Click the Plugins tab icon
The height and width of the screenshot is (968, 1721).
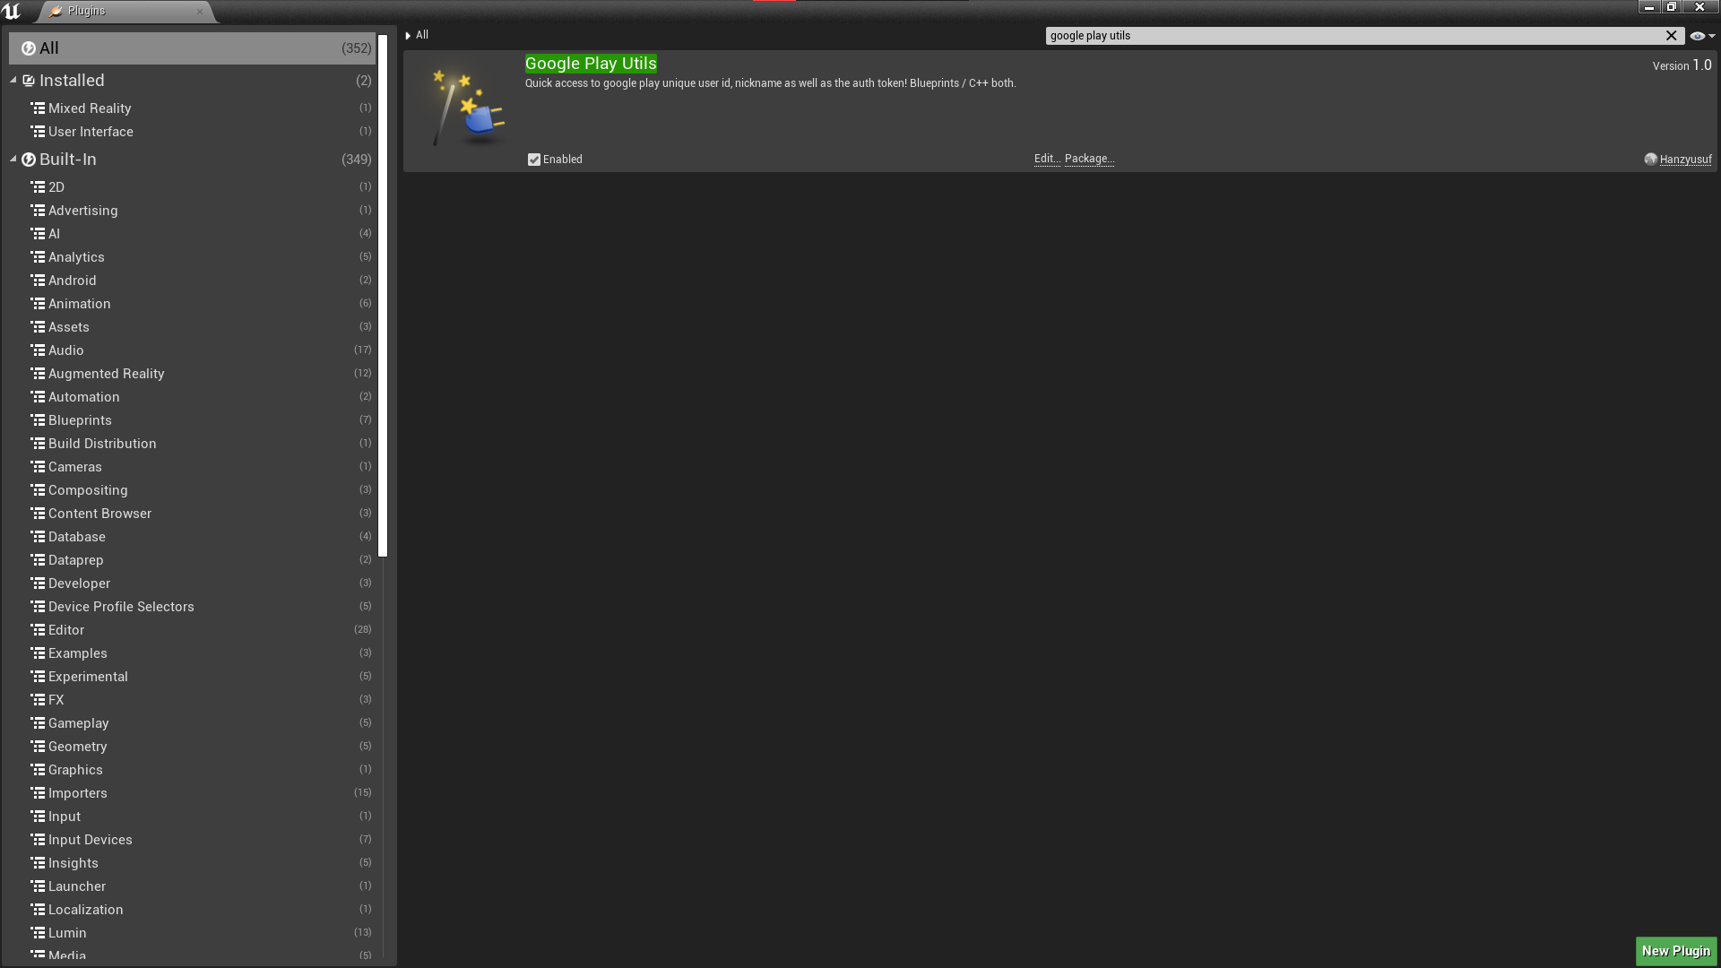56,12
